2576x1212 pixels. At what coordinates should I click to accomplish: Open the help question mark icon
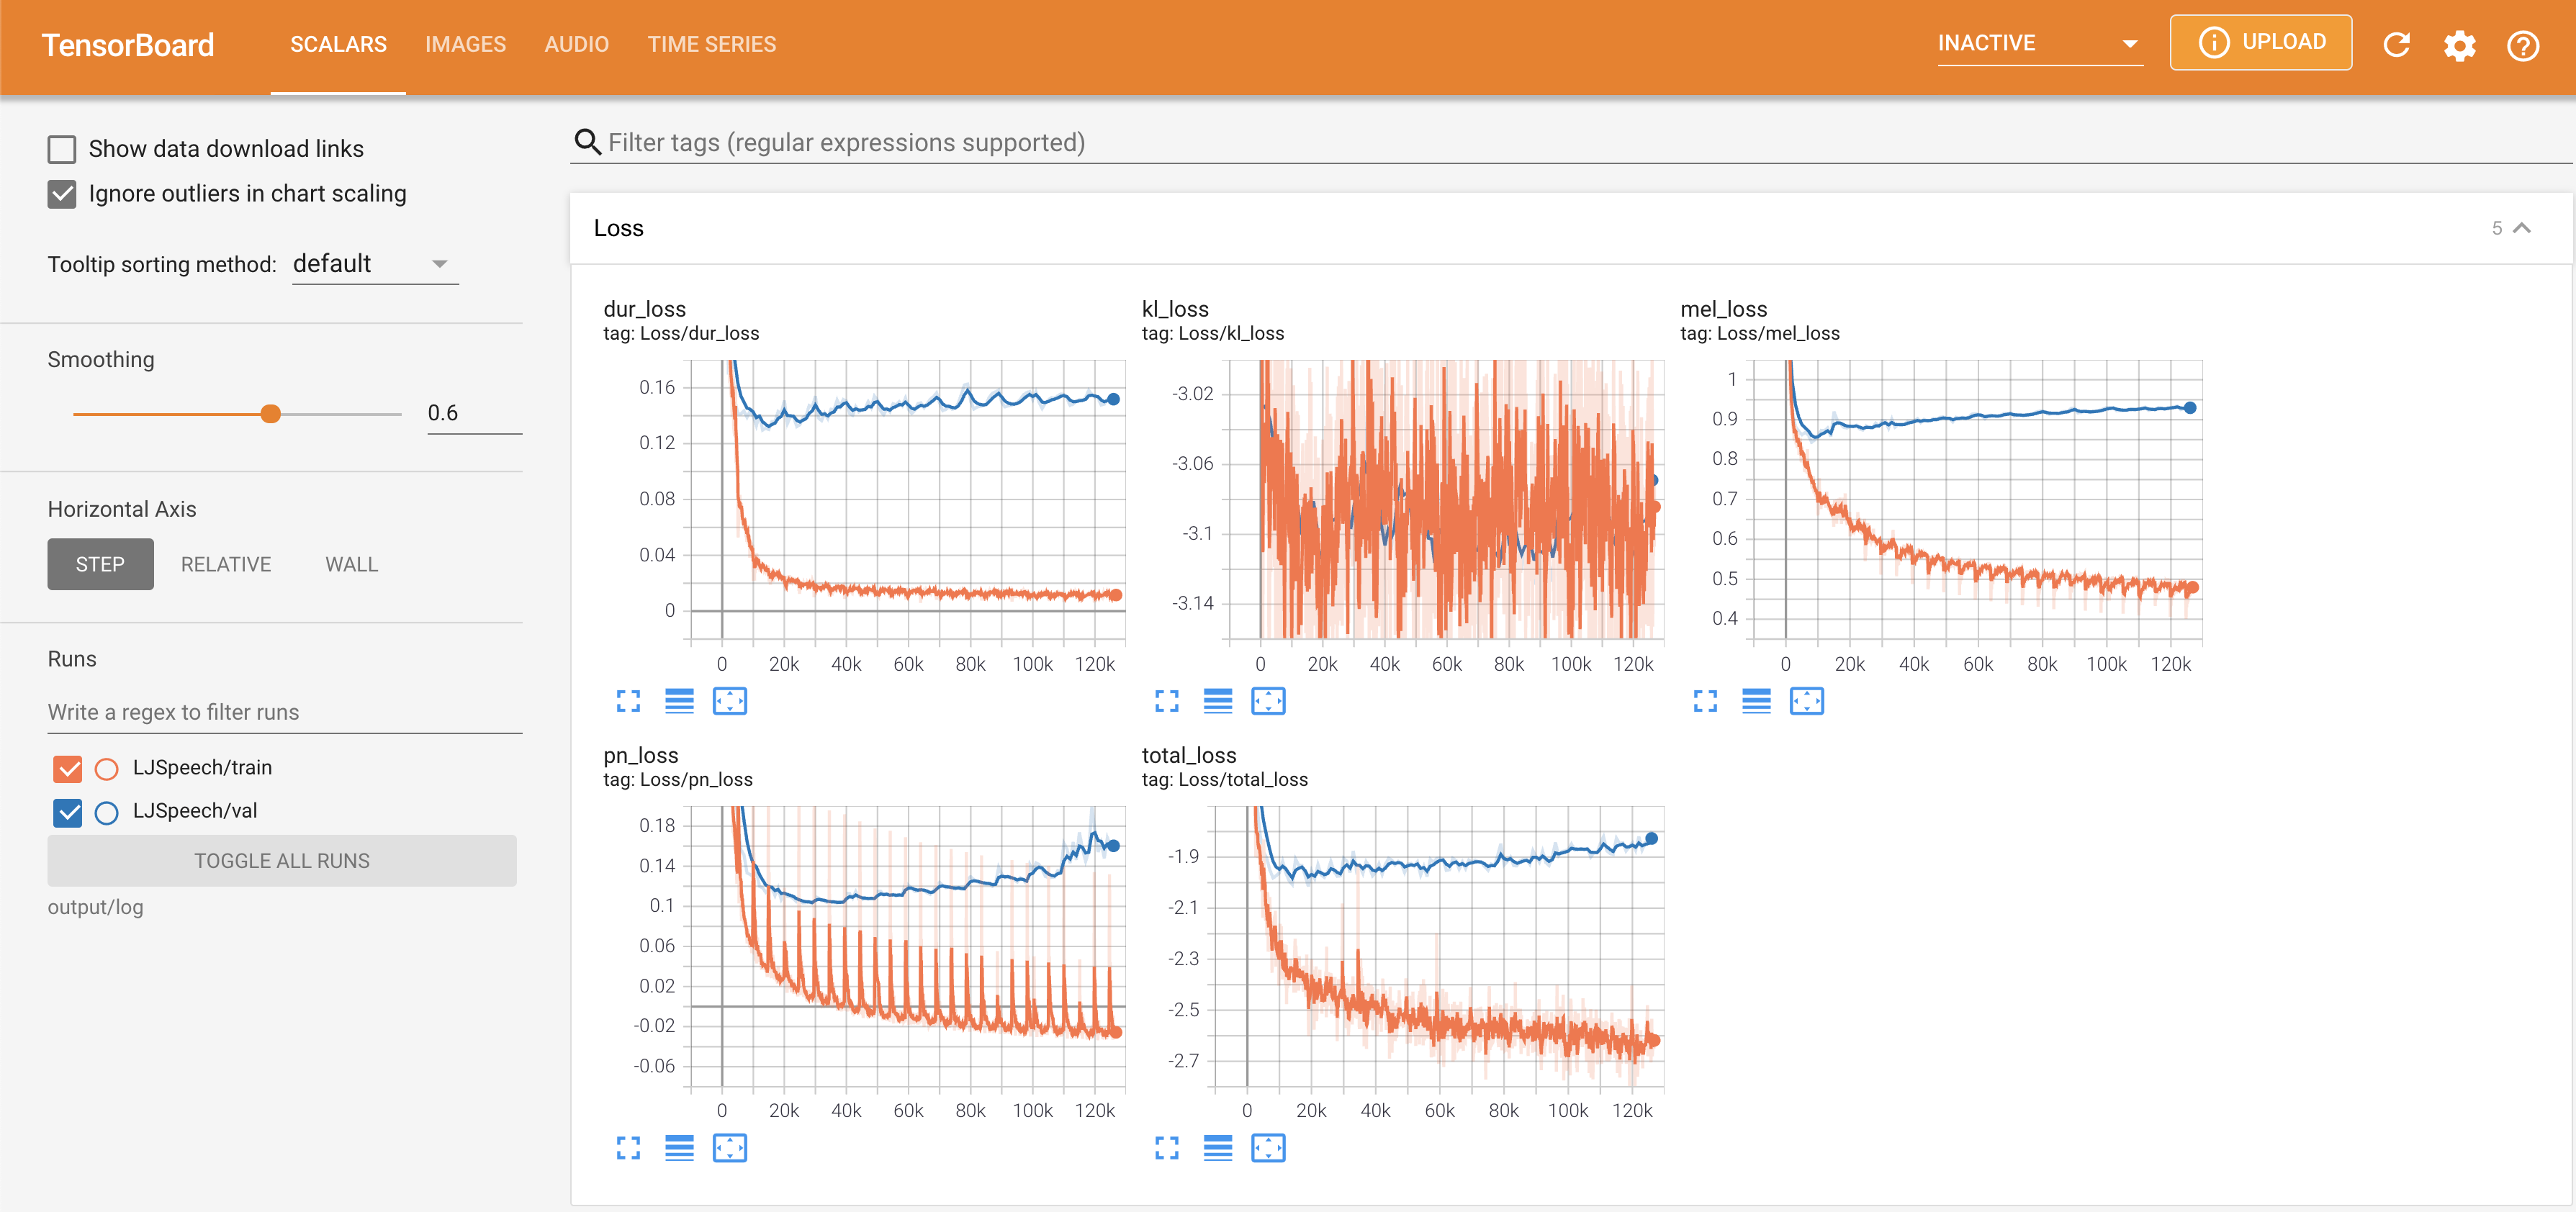click(2522, 45)
